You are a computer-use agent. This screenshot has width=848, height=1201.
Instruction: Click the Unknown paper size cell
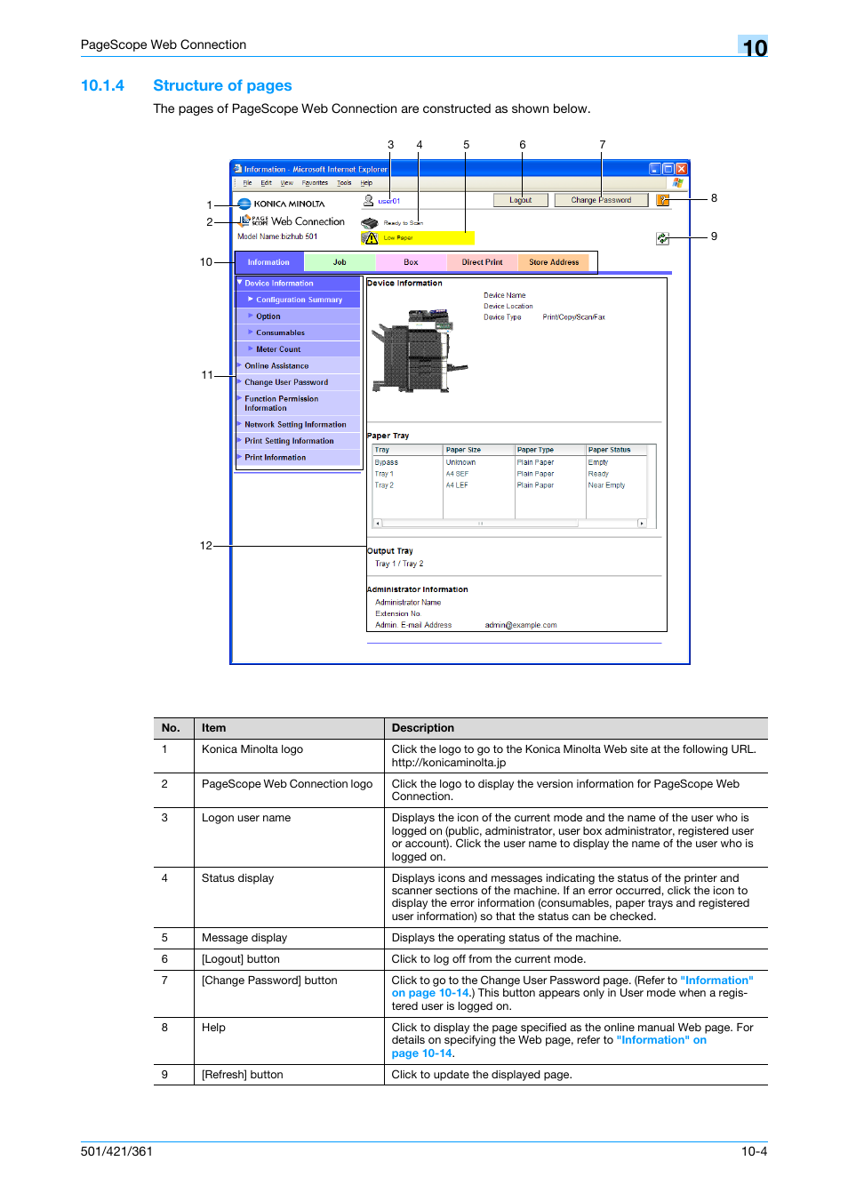click(460, 462)
